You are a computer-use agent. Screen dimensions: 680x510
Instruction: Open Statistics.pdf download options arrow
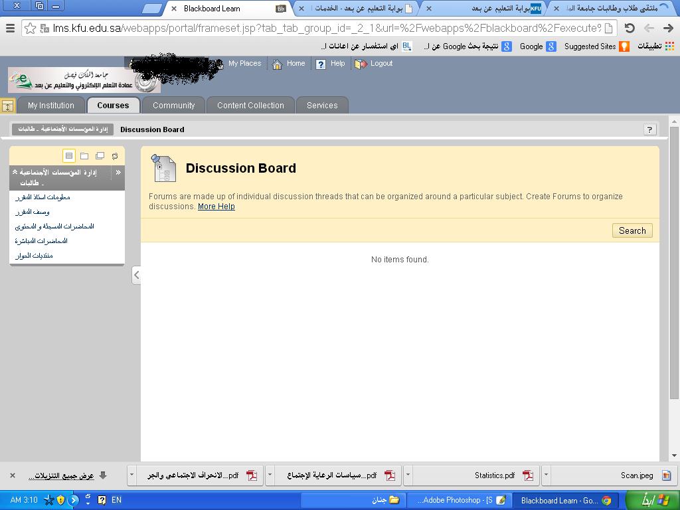click(x=408, y=475)
